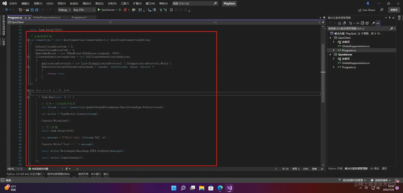Image resolution: width=403 pixels, height=193 pixels.
Task: Click the Navigate Backward arrow icon
Action: pos(7,10)
